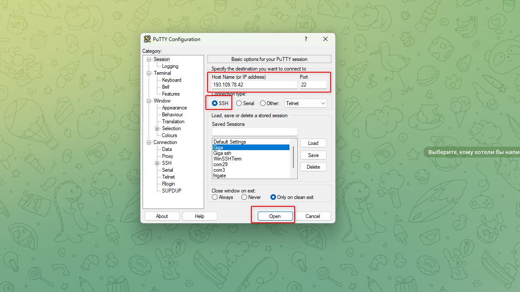Select the frigate saved session
Viewport: 520px width, 292px height.
(251, 176)
